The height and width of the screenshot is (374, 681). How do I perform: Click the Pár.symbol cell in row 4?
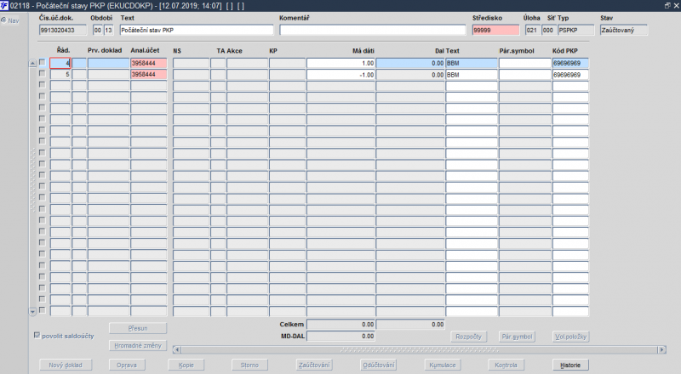[x=524, y=64]
